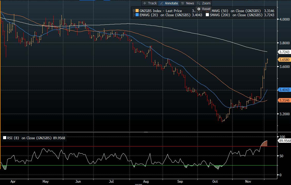
Task: Select the Zoom magnifier tool
Action: coord(199,3)
